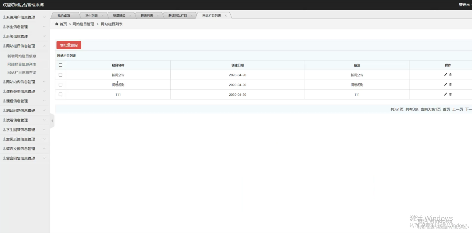Open 网站栏目信息查询 in sidebar
472x233 pixels.
(22, 73)
